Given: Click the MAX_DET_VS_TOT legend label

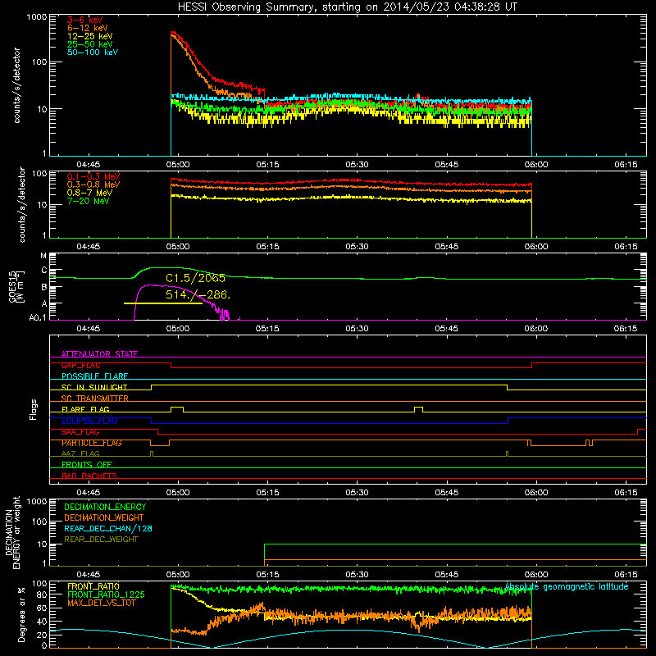Looking at the screenshot, I should [101, 603].
